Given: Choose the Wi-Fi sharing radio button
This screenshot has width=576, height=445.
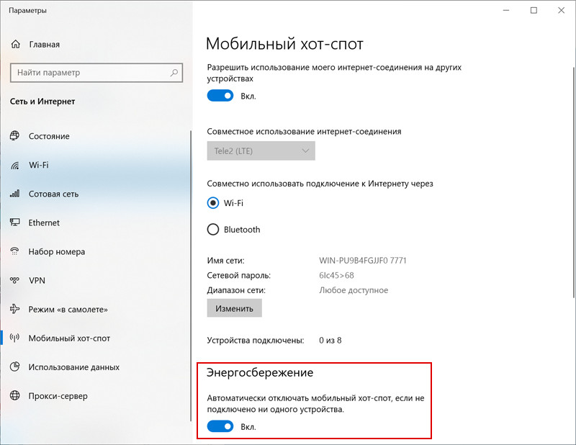Looking at the screenshot, I should (212, 203).
